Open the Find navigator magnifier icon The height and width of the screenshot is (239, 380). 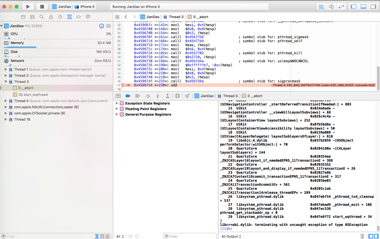coord(41,17)
